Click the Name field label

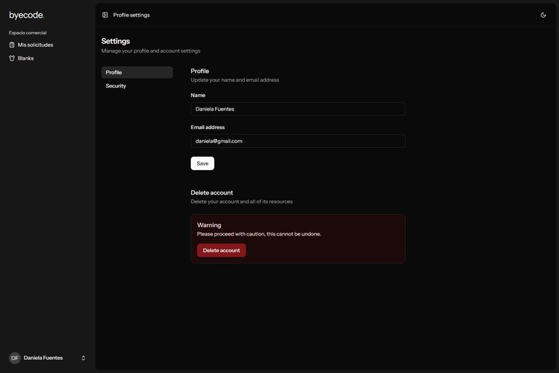[198, 95]
